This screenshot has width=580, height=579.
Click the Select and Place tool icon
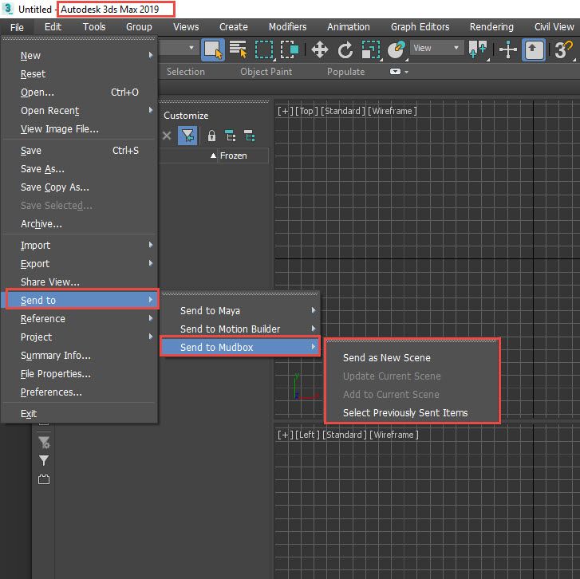(x=397, y=49)
